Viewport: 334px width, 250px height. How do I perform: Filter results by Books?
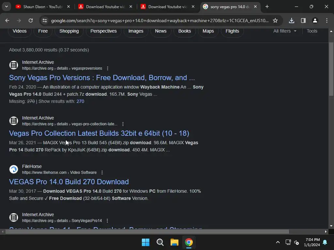pos(185,31)
